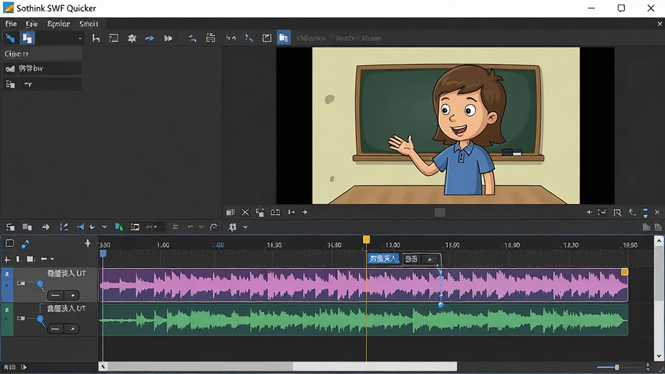665x374 pixels.
Task: Toggle the pink track's blue header strip
Action: point(6,286)
